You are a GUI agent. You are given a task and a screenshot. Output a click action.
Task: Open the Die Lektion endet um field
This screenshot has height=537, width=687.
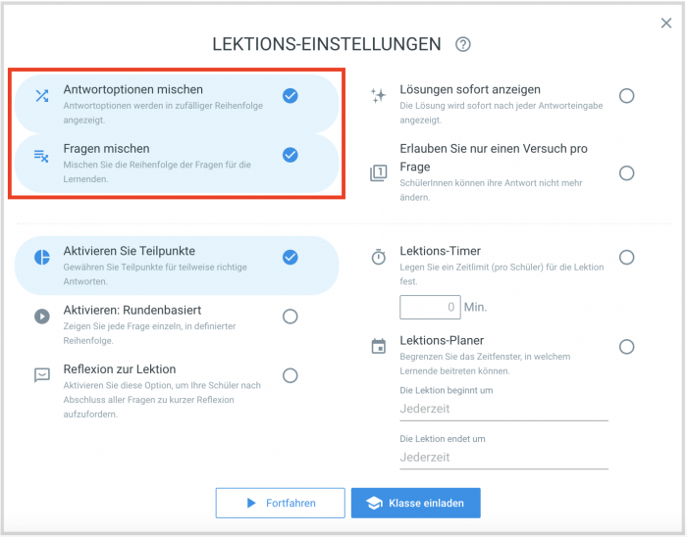pos(503,458)
